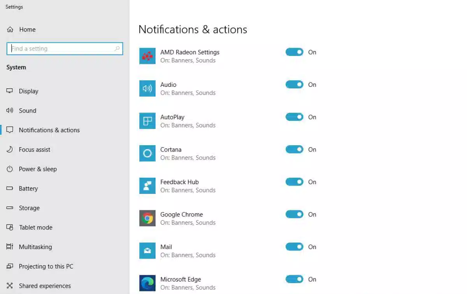Click the "On" label for Google Chrome
Screen dimensions: 467x294
click(x=312, y=214)
